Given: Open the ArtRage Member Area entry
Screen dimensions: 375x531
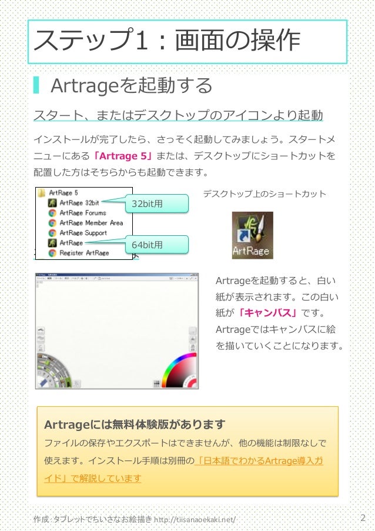Looking at the screenshot, I should pyautogui.click(x=86, y=223).
